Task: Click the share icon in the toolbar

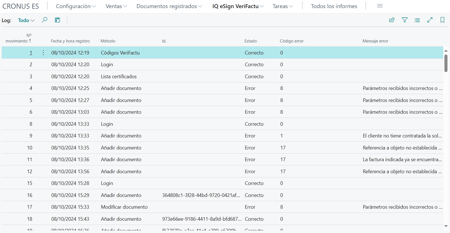Action: point(392,20)
